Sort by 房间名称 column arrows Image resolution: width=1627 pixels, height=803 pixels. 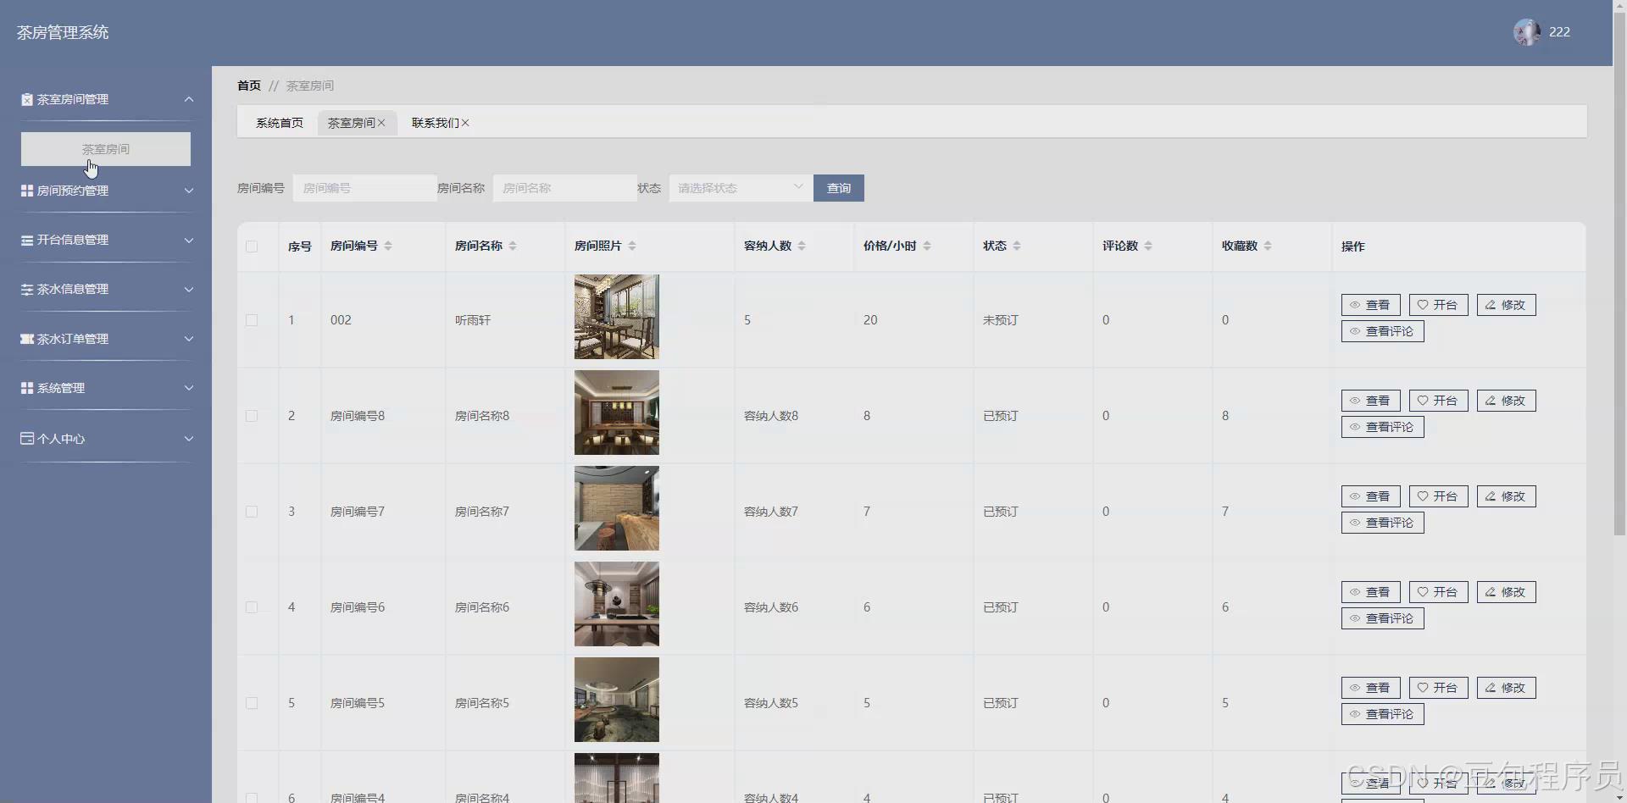pos(513,246)
